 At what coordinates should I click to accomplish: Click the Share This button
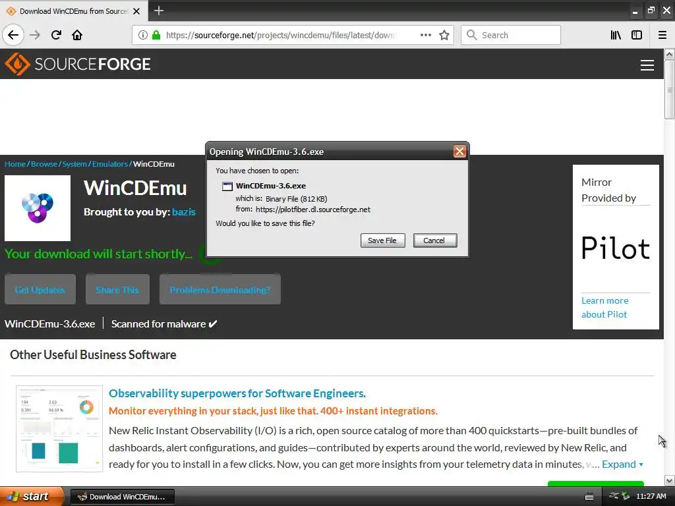point(117,290)
